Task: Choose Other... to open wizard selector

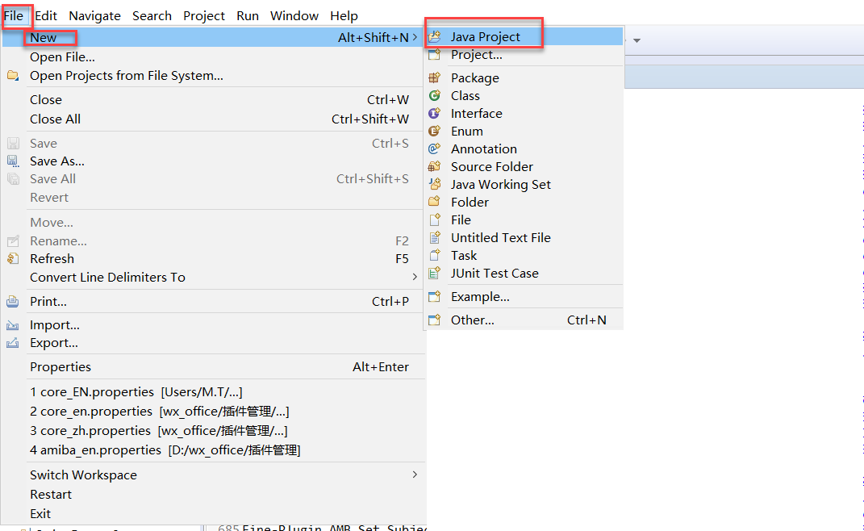Action: point(472,320)
